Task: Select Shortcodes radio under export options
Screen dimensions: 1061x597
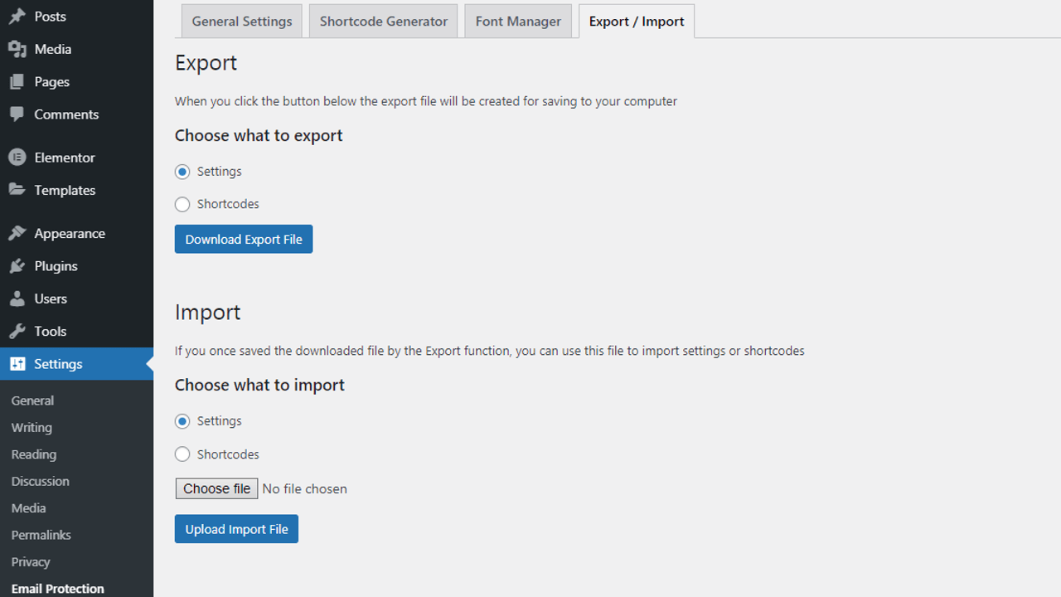Action: (x=182, y=204)
